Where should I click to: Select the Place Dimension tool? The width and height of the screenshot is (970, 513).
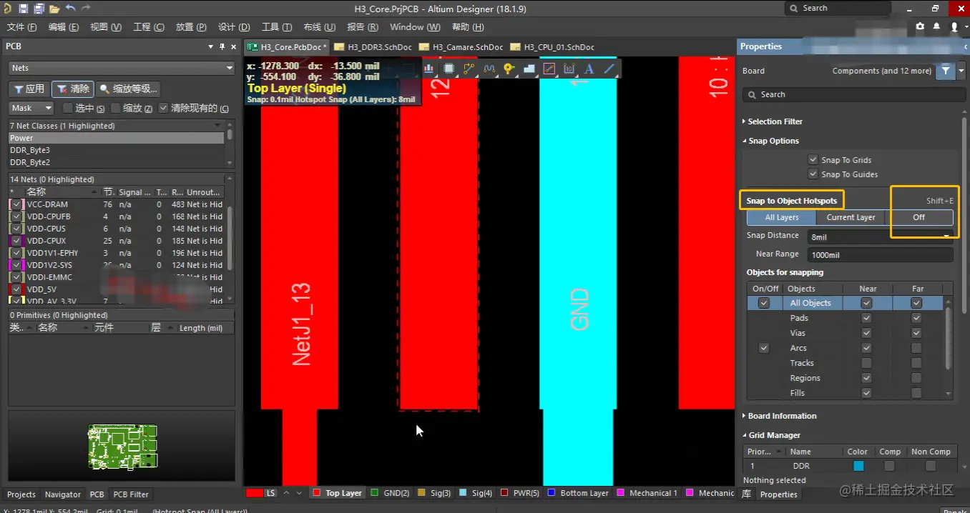(569, 69)
